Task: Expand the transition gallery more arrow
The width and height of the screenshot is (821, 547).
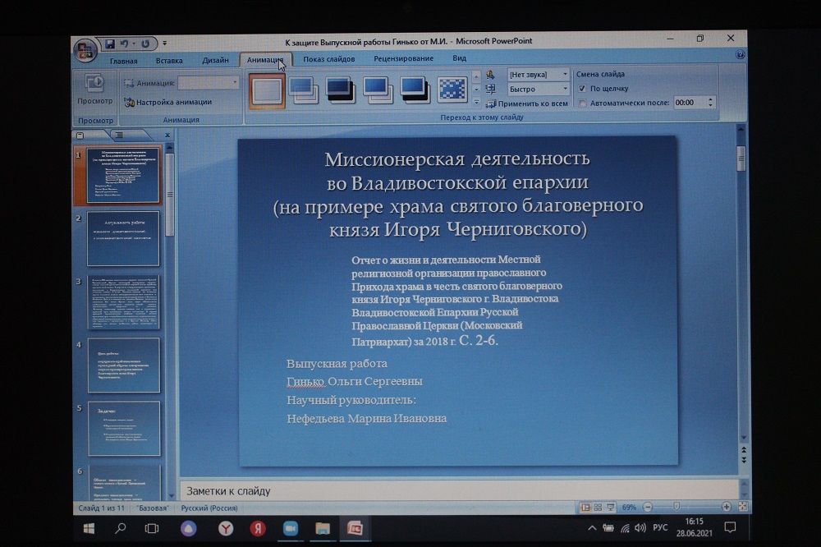Action: point(477,102)
